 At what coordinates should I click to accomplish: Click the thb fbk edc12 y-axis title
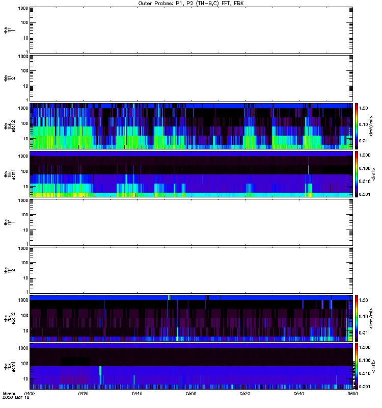pos(9,126)
